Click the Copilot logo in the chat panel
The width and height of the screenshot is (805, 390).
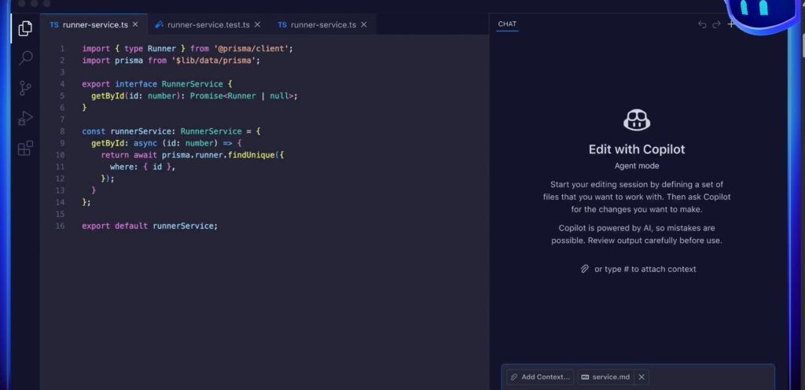(637, 120)
